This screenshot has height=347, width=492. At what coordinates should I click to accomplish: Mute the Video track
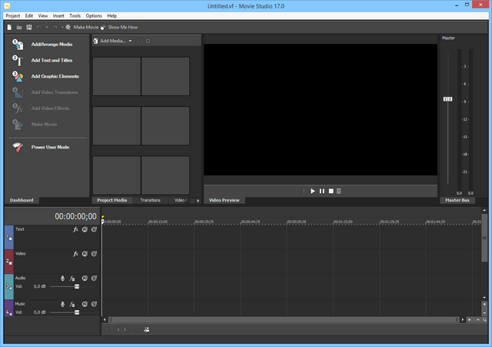coord(85,253)
